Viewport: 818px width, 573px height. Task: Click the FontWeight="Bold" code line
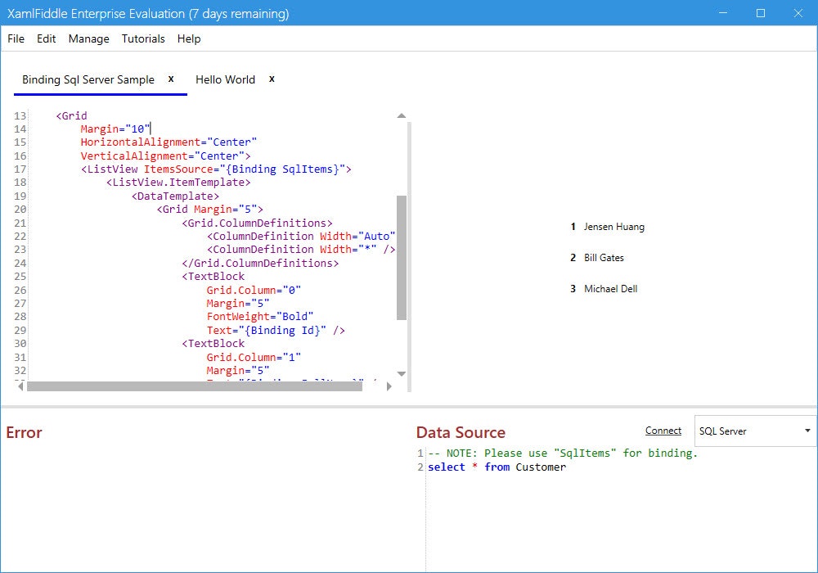(x=260, y=316)
